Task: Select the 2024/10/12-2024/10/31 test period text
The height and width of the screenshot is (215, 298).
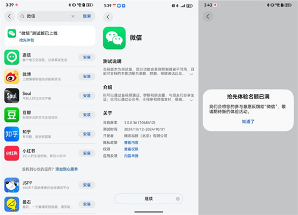Action: point(144,129)
